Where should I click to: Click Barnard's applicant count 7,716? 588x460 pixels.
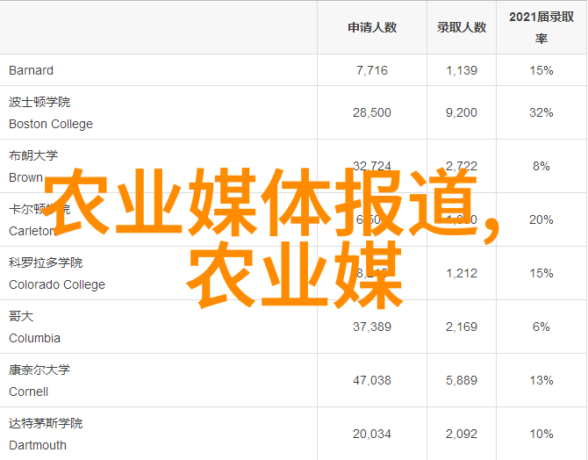click(x=372, y=70)
